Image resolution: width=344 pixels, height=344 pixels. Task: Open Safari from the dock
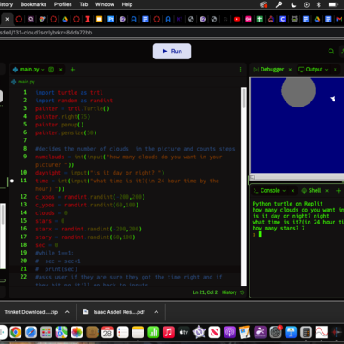[x=31, y=333]
